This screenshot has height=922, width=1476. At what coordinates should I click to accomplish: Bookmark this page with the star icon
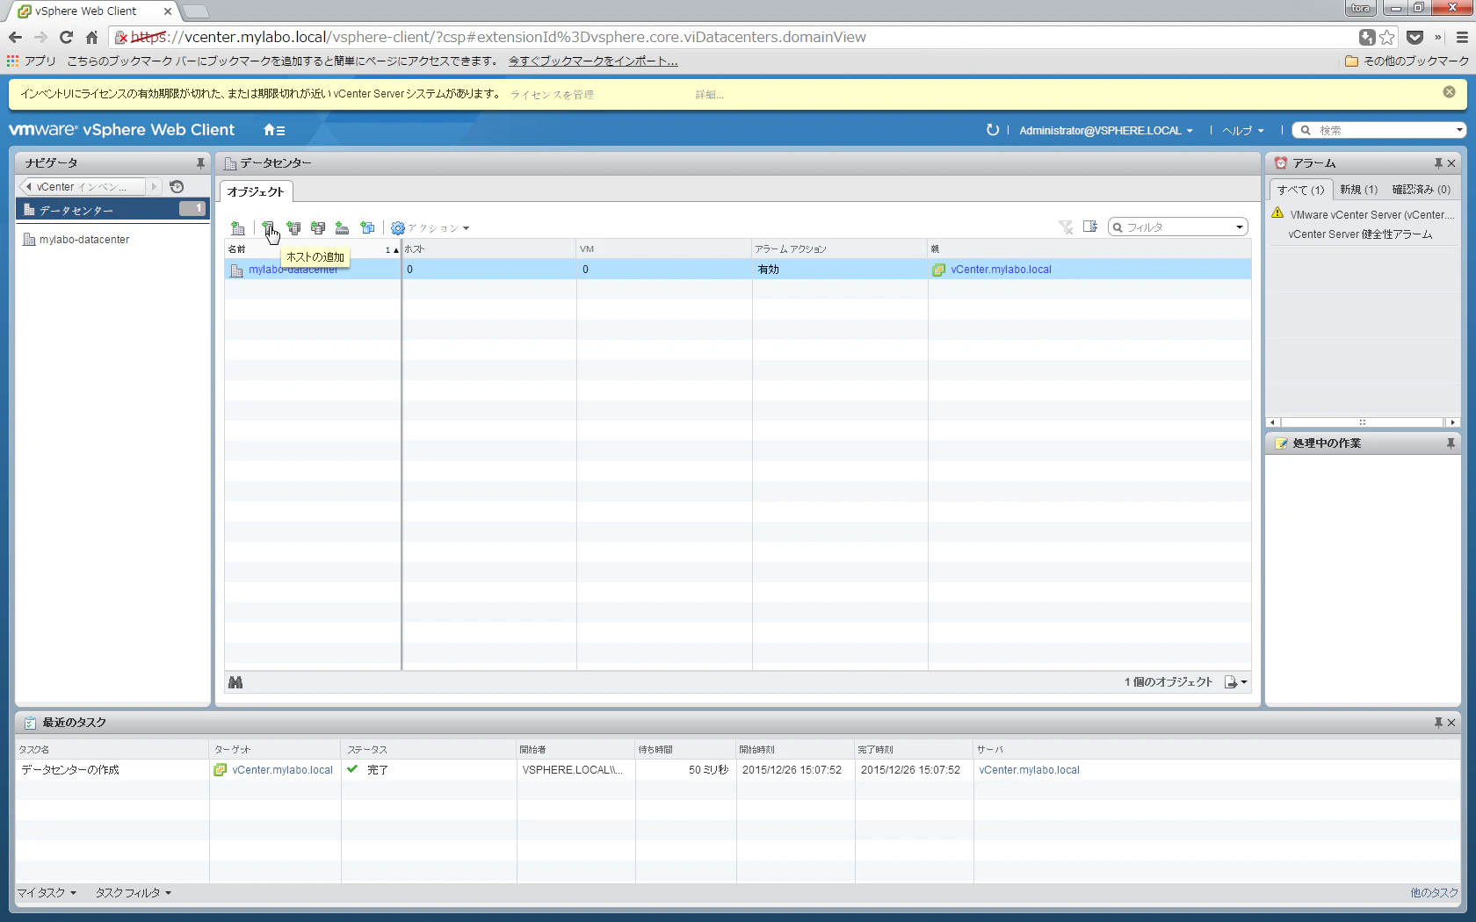[x=1387, y=37]
